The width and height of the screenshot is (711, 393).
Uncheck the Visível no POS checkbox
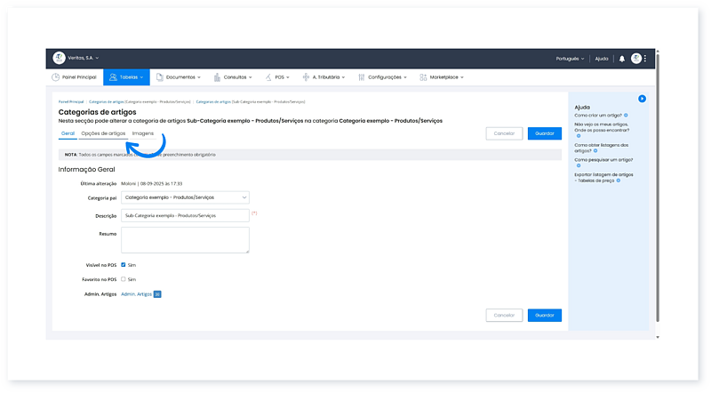click(124, 264)
